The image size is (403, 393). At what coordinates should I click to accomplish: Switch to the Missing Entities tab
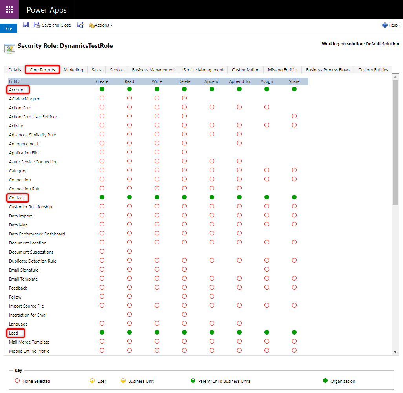283,70
